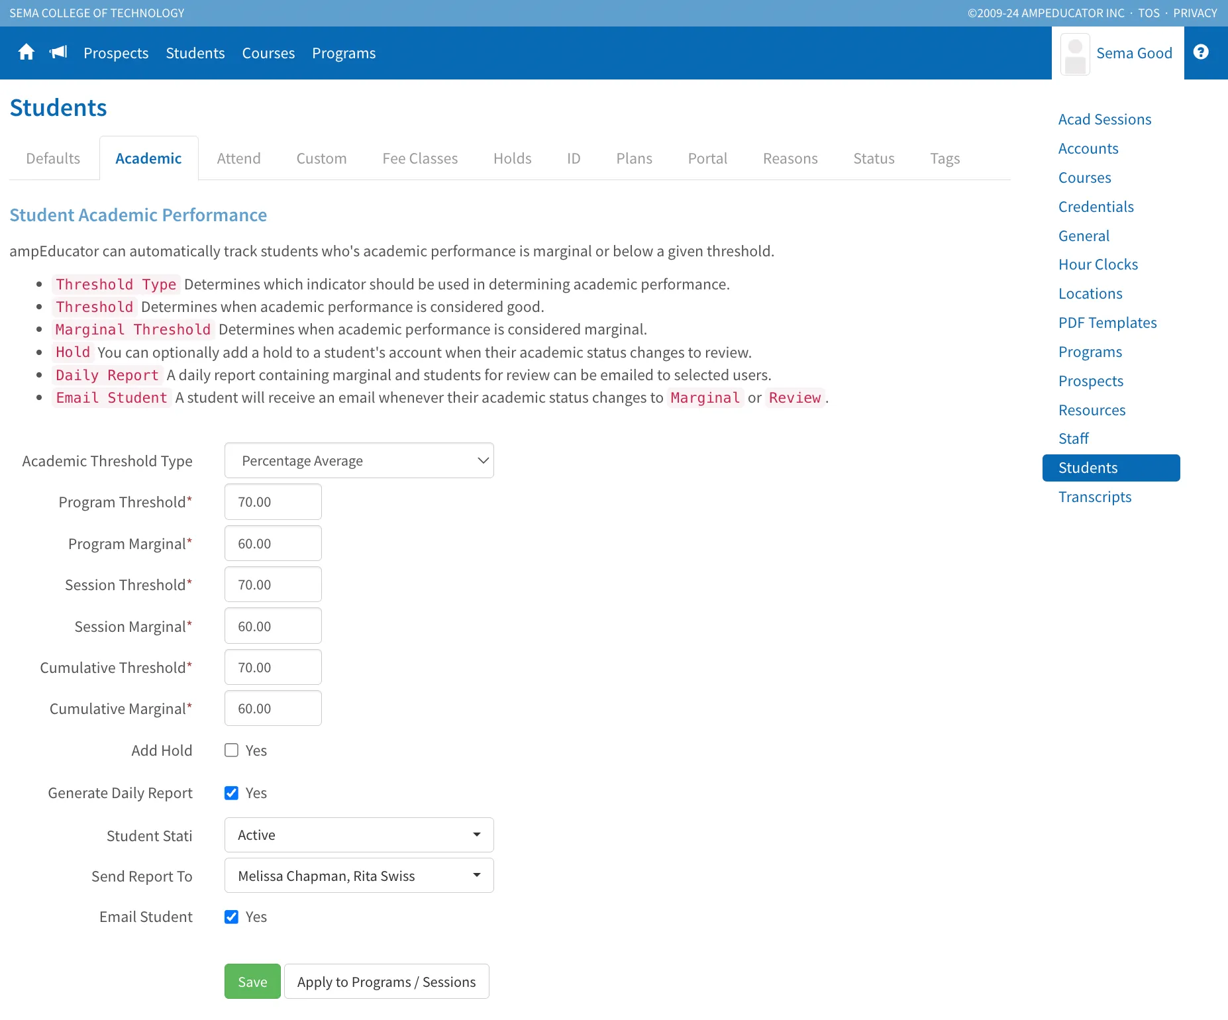Viewport: 1228px width, 1020px height.
Task: Open the help question mark icon
Action: (1201, 52)
